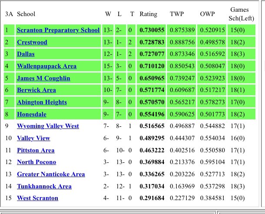
Task: Open the Wallenpaupack Area link
Action: coord(47,66)
